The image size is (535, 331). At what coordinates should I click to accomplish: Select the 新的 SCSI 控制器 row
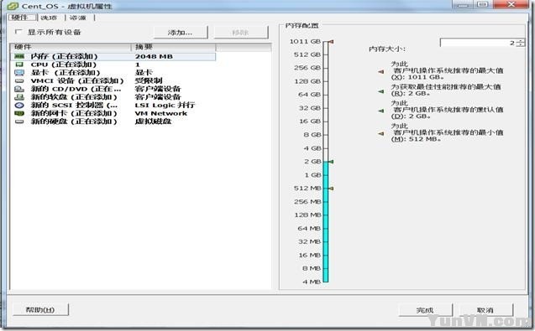click(x=113, y=106)
